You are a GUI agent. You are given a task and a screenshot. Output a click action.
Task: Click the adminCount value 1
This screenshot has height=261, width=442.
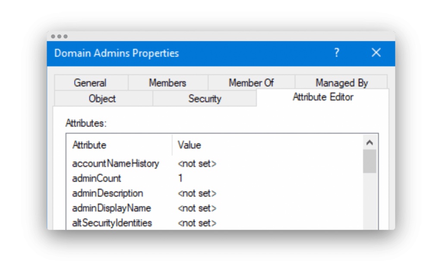pos(180,178)
